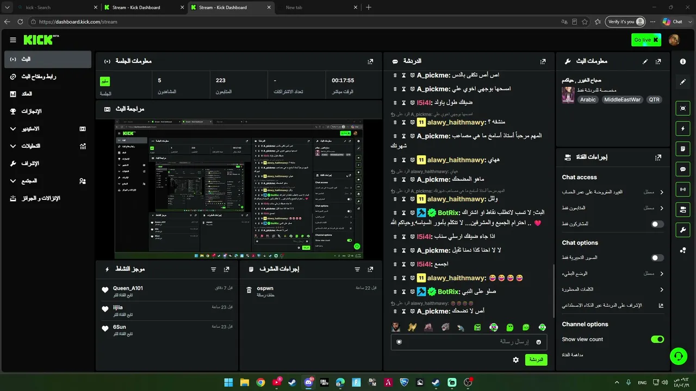Click the stream preview thumbnail
The width and height of the screenshot is (696, 391).
[239, 189]
